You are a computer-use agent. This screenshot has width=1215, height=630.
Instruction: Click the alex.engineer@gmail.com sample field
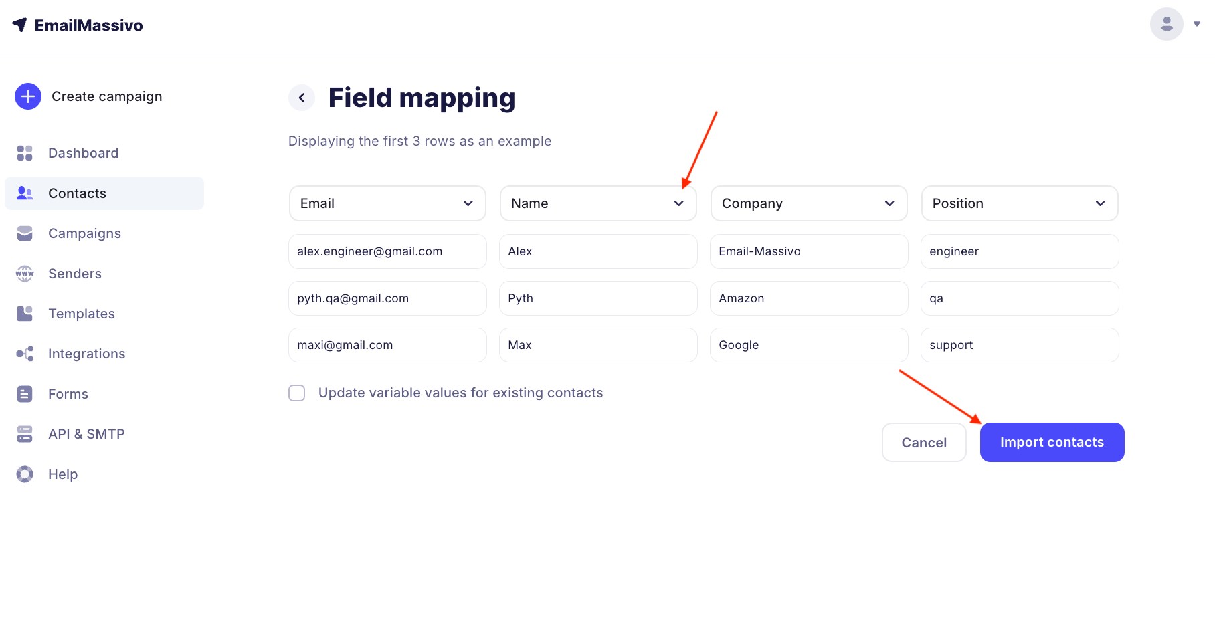point(387,251)
